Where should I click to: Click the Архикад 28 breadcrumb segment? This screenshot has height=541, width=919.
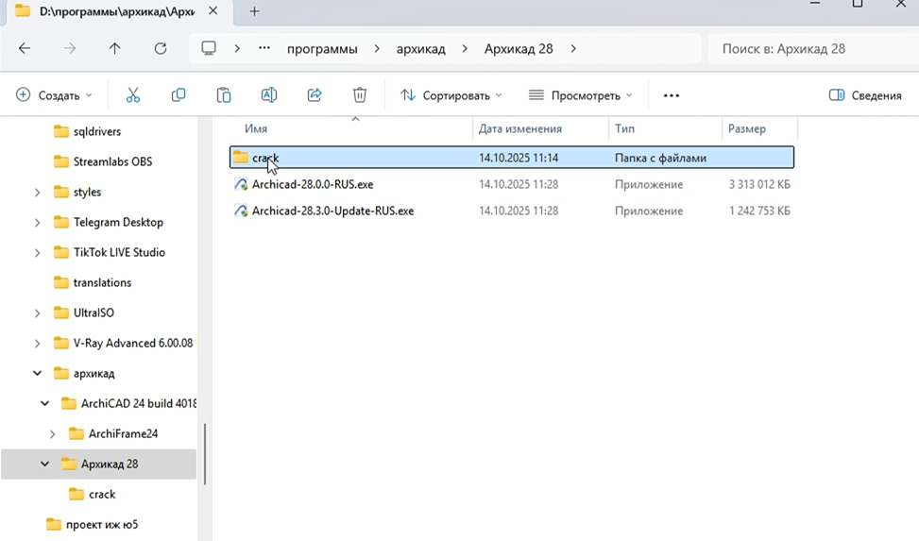519,49
